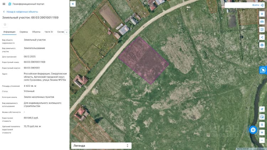Select Земли населенных пунктов value
Image resolution: width=267 pixels, height=150 pixels.
[39, 97]
